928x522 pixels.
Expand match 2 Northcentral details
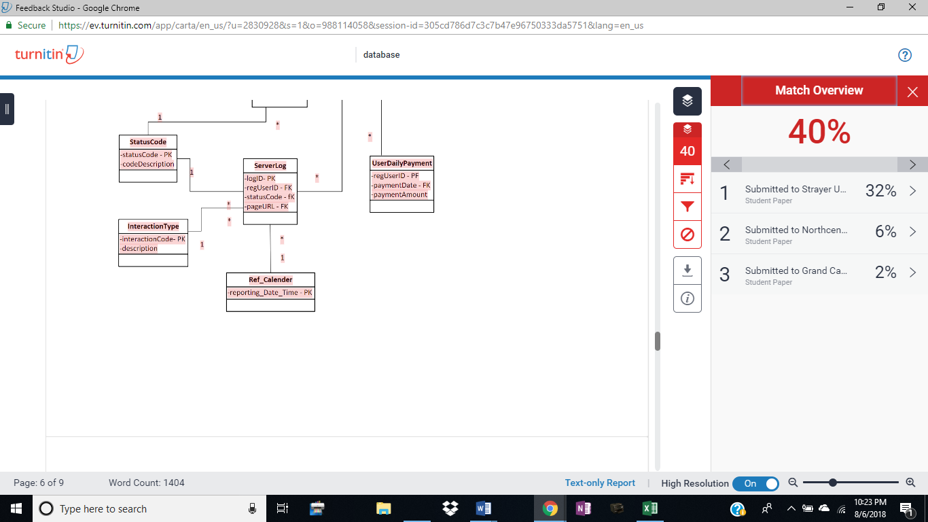[913, 232]
